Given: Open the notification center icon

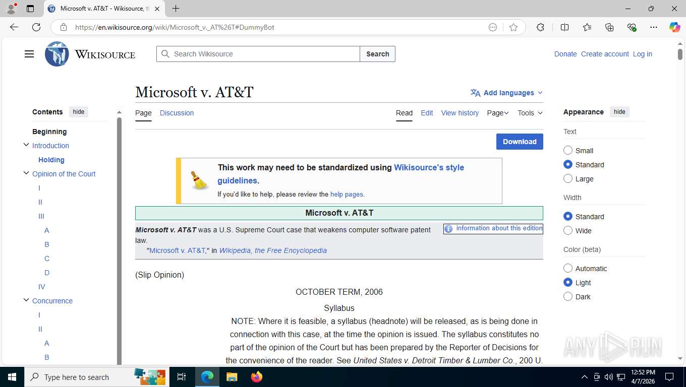Looking at the screenshot, I should (669, 377).
